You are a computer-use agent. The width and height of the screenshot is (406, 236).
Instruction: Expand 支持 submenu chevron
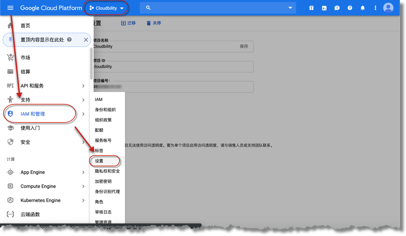(83, 100)
